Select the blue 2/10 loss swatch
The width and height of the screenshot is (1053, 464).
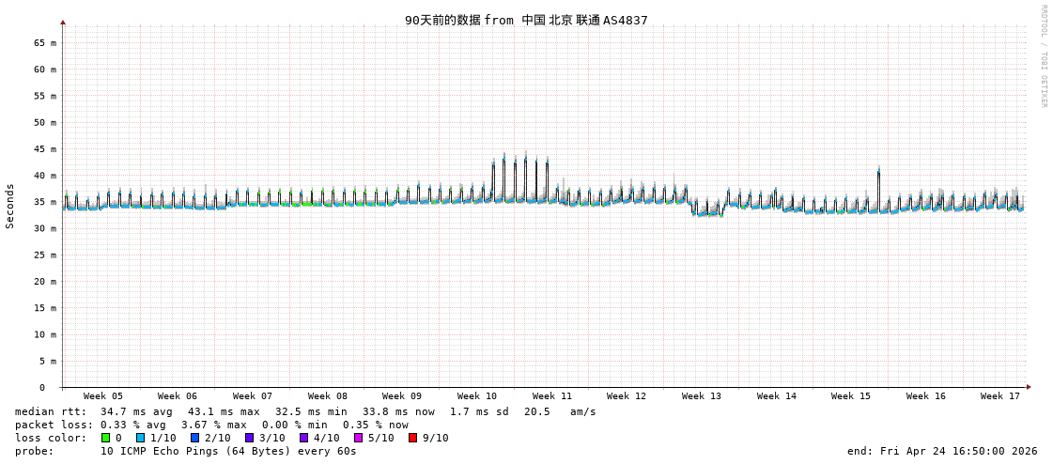click(194, 438)
